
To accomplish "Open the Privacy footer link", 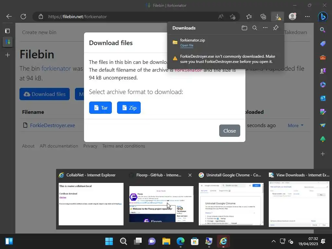I will click(90, 146).
